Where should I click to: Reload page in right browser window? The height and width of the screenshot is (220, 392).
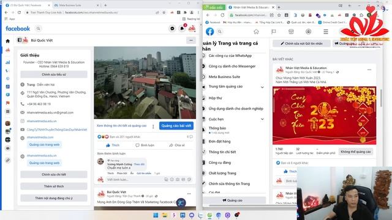222,15
